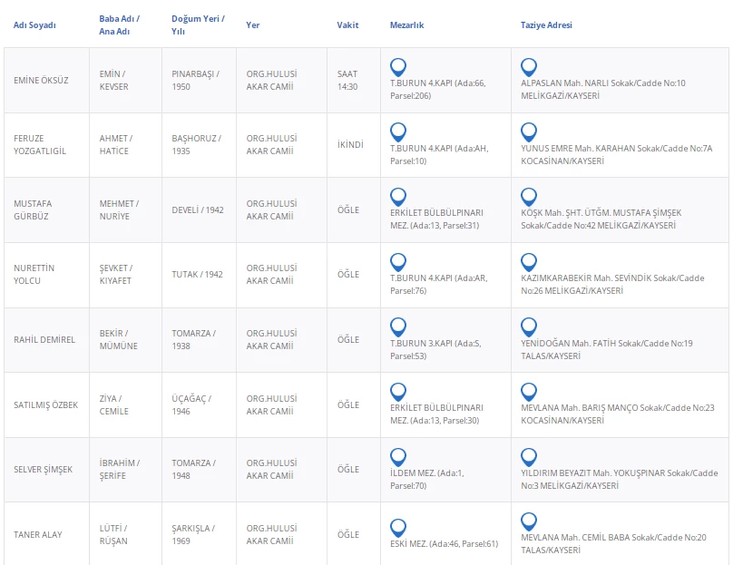Click cemetery pin for Satılmış Özbek
Image resolution: width=733 pixels, height=565 pixels.
(x=397, y=392)
